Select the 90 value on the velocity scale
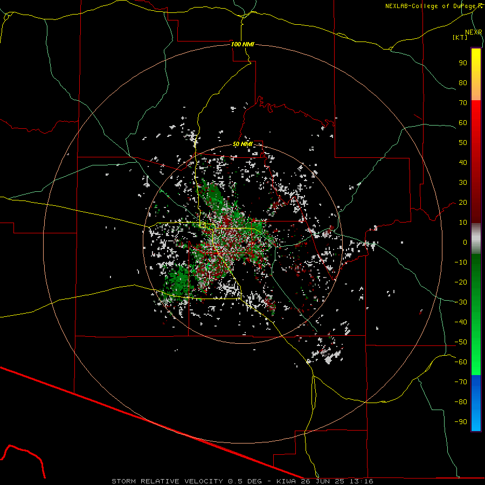The width and height of the screenshot is (485, 485). (x=463, y=63)
